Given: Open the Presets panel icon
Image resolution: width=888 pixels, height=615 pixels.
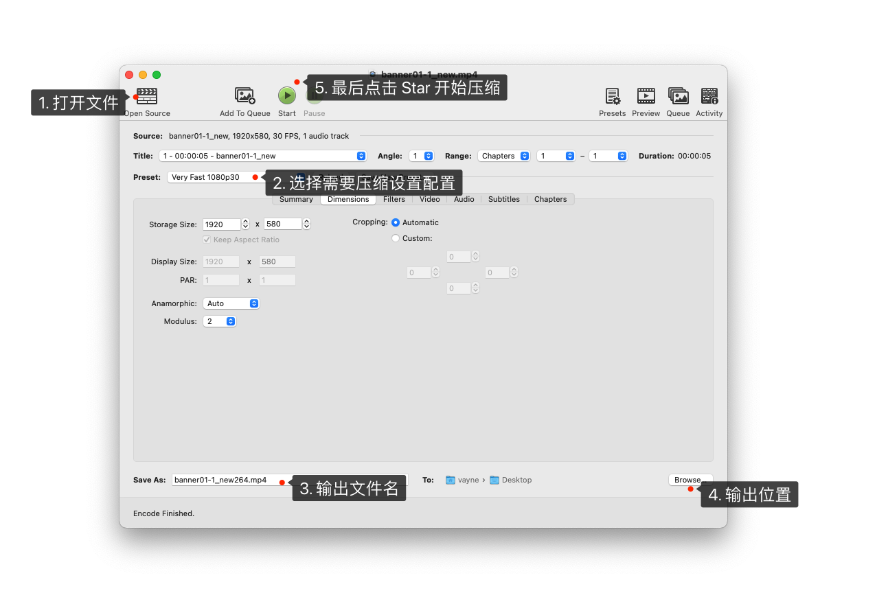Looking at the screenshot, I should [612, 96].
